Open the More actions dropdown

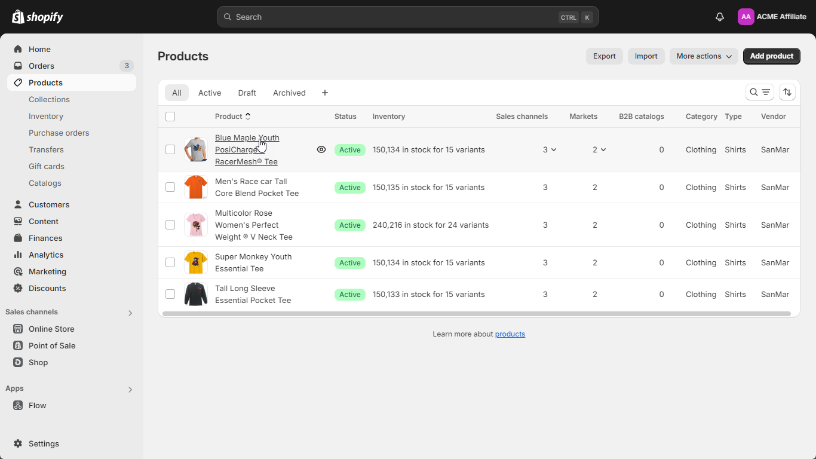coord(704,56)
